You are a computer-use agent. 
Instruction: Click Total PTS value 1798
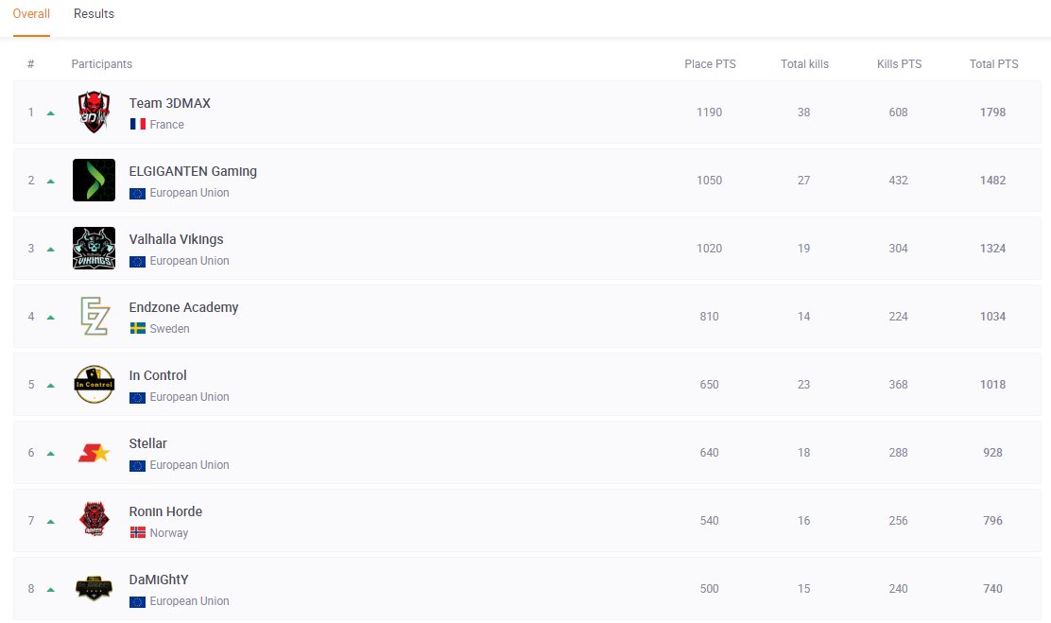[992, 112]
